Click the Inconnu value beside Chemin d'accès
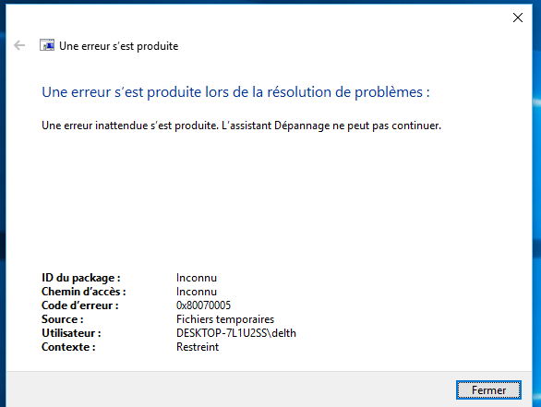This screenshot has width=541, height=407. 197,292
